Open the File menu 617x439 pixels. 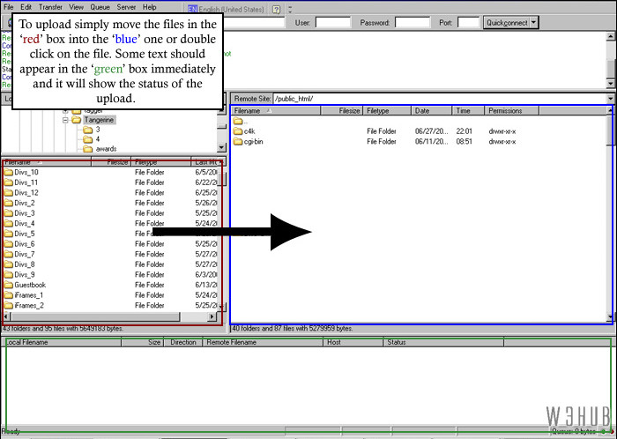(8, 7)
